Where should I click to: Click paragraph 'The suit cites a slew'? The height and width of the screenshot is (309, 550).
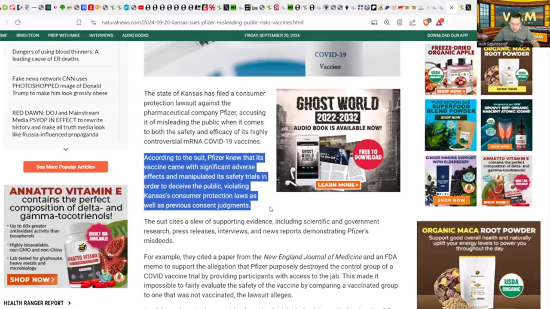261,231
